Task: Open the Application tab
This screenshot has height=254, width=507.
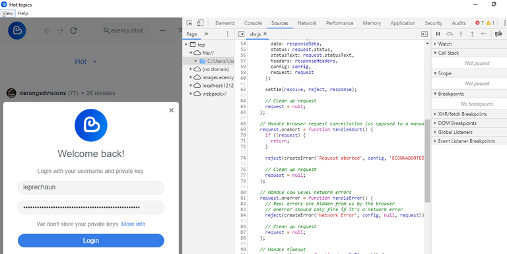Action: (403, 23)
